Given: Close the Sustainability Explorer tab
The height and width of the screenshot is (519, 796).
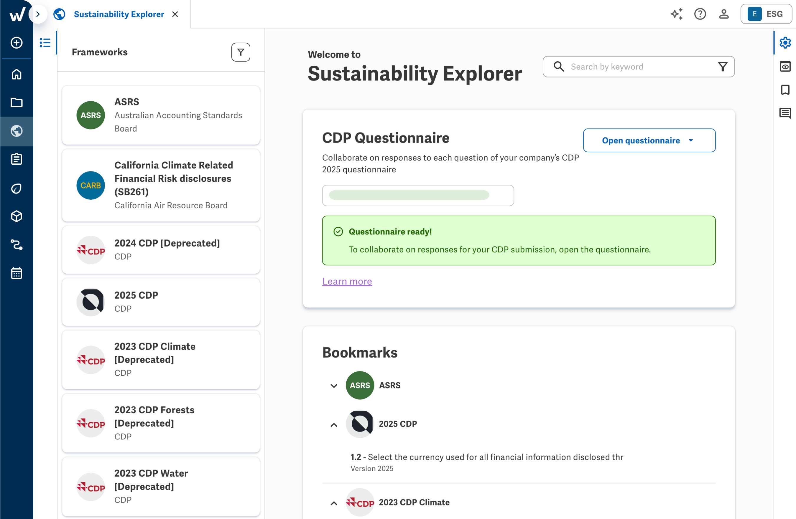Looking at the screenshot, I should 175,14.
